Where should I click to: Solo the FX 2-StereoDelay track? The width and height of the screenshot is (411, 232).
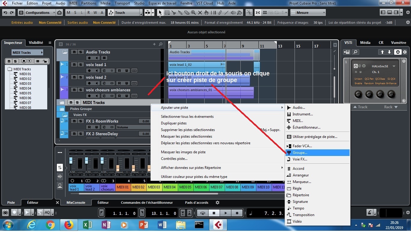80,134
